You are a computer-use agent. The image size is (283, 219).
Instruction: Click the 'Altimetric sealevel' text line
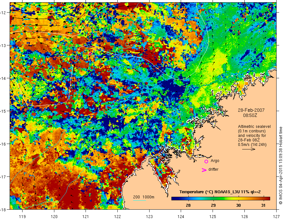tap(254, 127)
